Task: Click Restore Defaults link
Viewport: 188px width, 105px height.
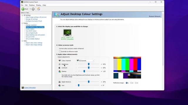Action: tap(155, 16)
